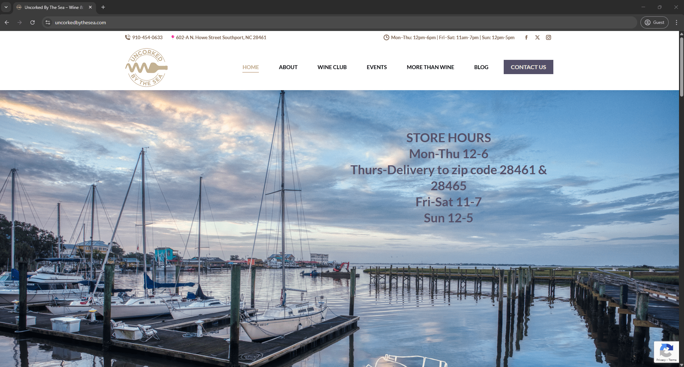Open the ABOUT menu item
684x367 pixels.
pos(288,67)
